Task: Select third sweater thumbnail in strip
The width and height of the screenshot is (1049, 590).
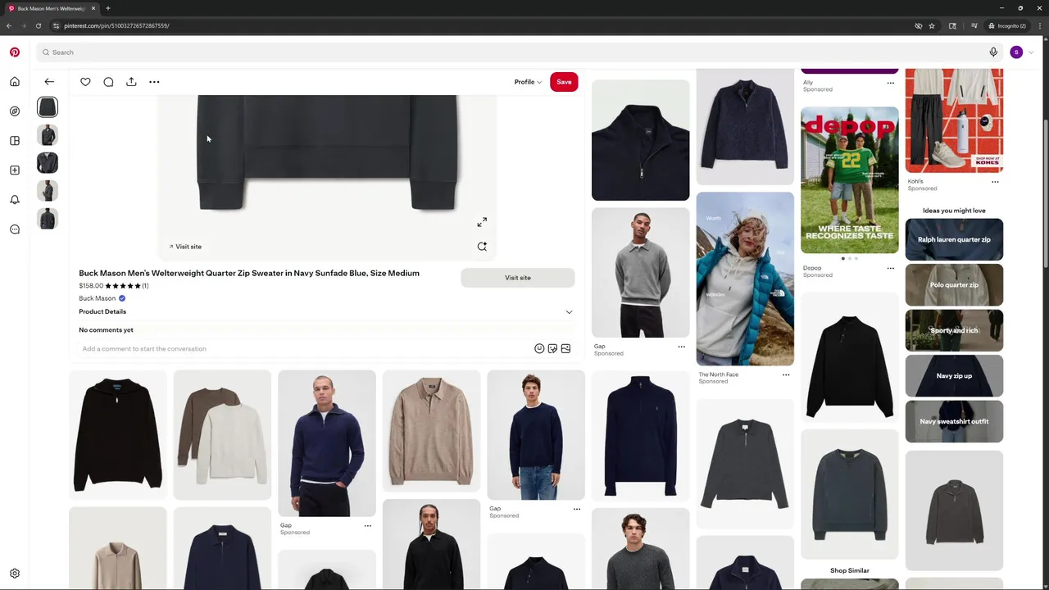Action: click(x=48, y=163)
